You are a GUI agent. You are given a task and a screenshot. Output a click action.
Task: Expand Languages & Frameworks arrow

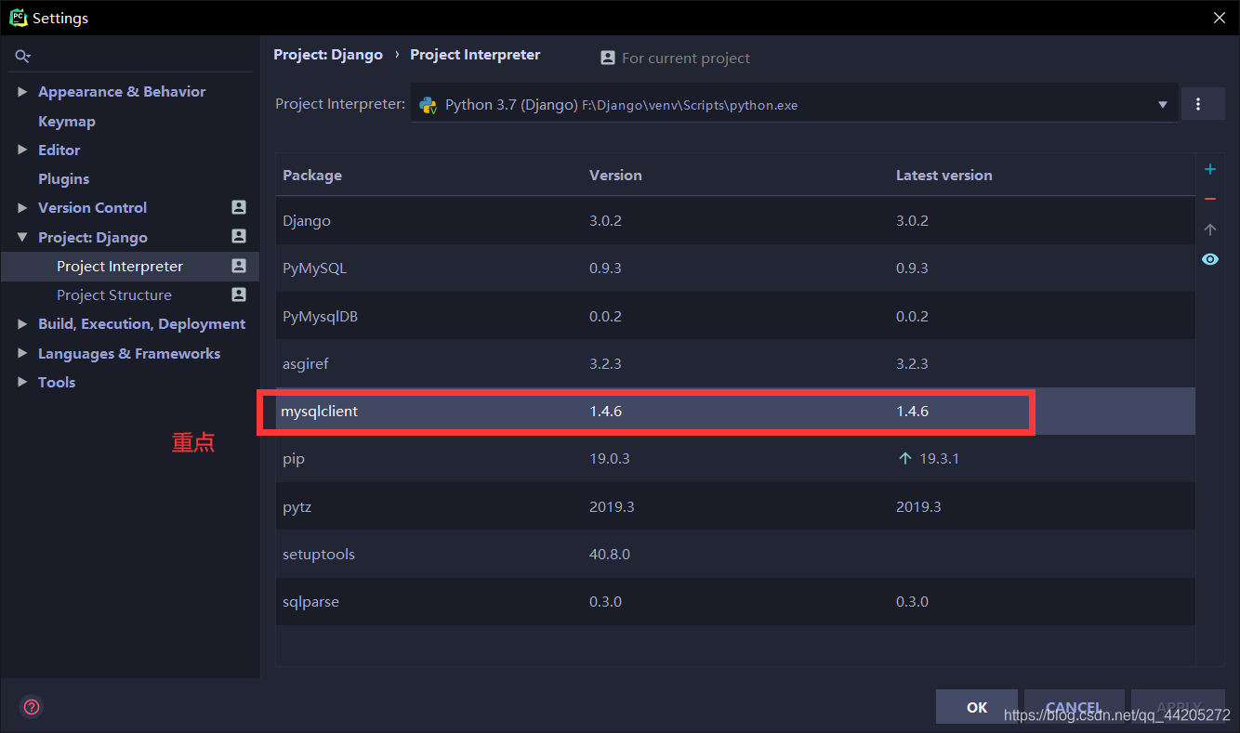22,353
